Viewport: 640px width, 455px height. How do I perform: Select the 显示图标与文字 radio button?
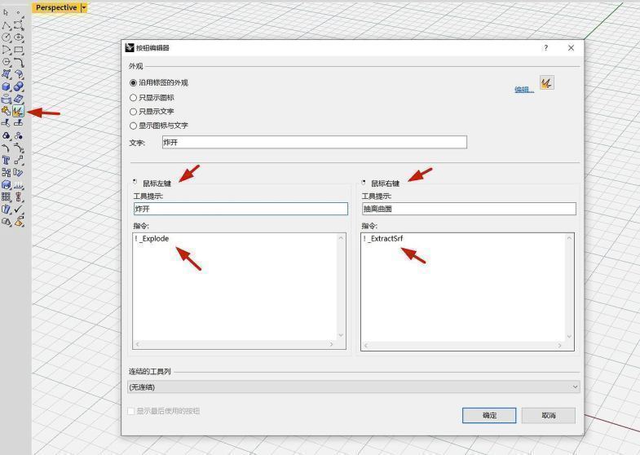click(134, 126)
